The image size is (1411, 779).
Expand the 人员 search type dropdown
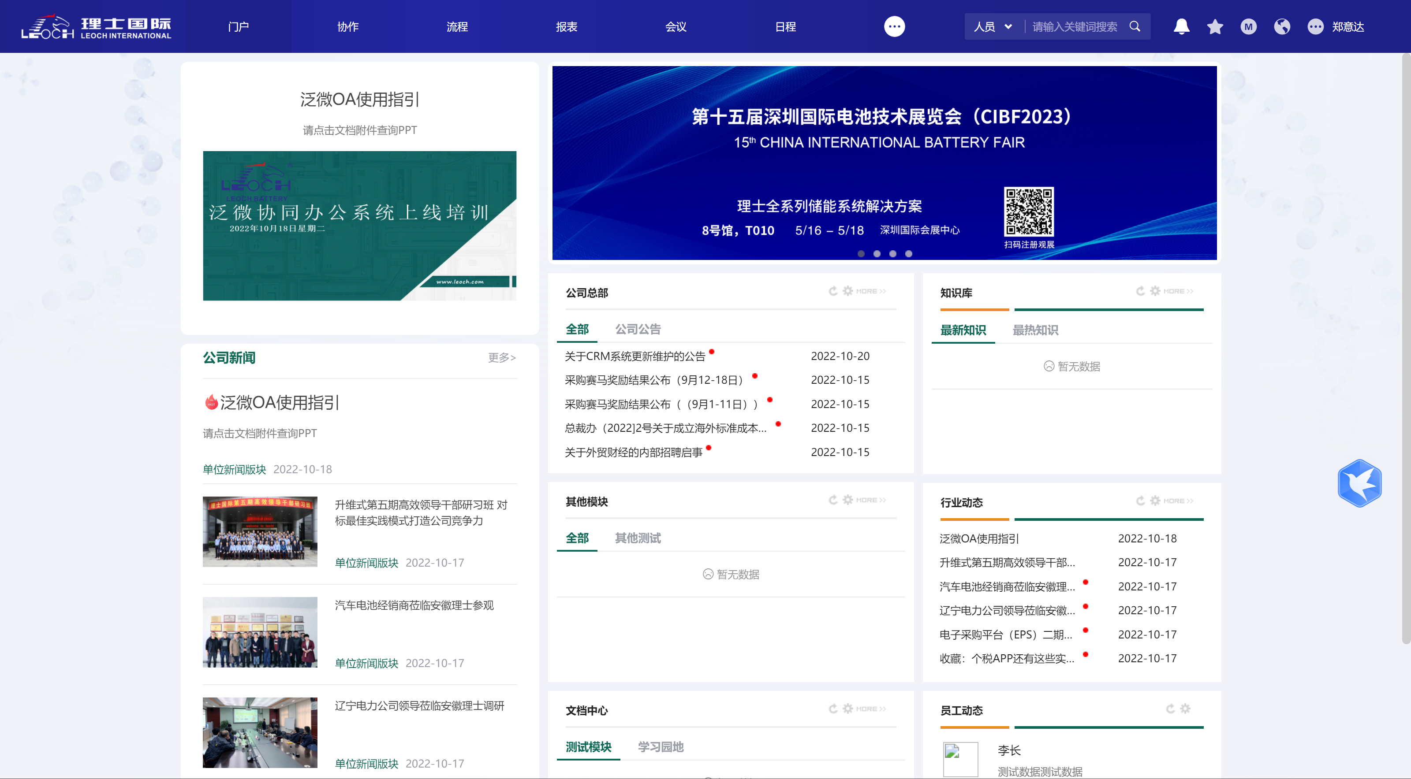993,26
